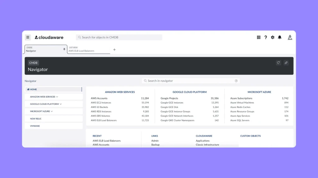Click the Search for objects in CMDB field
Image resolution: width=318 pixels, height=178 pixels.
point(120,37)
